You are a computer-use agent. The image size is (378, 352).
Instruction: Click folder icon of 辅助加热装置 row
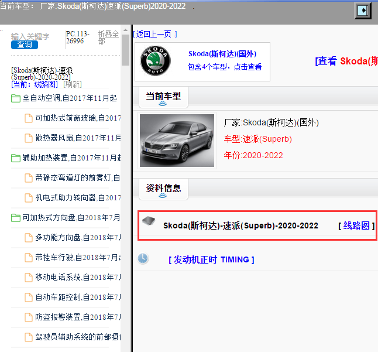(x=16, y=158)
